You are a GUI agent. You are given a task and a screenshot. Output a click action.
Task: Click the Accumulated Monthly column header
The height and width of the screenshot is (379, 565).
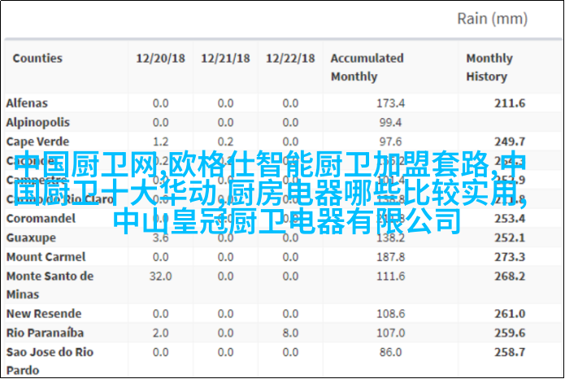click(x=367, y=68)
